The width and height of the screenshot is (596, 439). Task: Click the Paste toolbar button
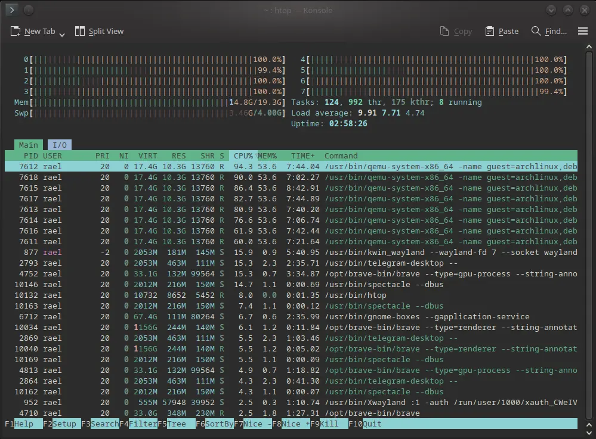click(502, 31)
